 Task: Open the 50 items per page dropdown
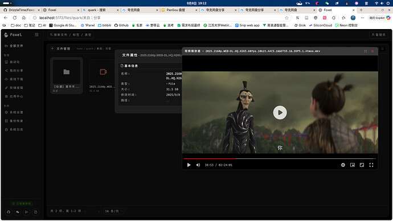[x=114, y=211]
